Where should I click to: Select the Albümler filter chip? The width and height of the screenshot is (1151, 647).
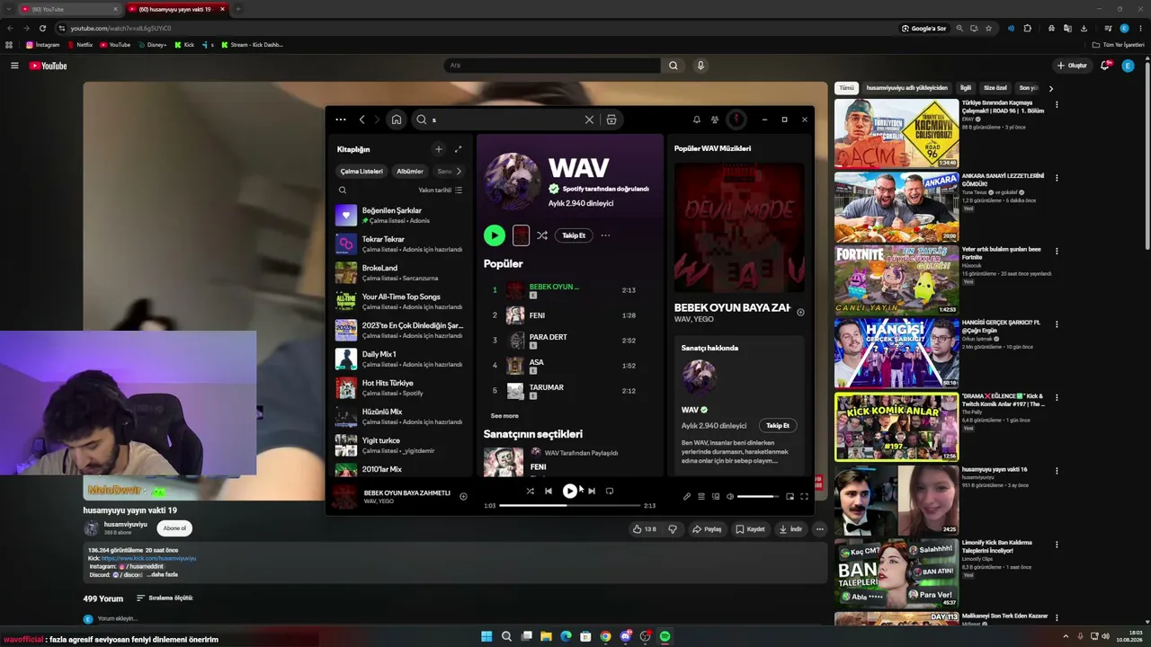point(410,171)
